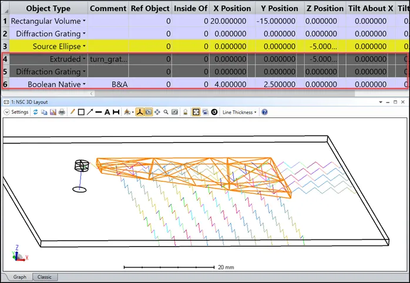Select the arrow drawing tool
Screen dimensions: 410x283
90,112
